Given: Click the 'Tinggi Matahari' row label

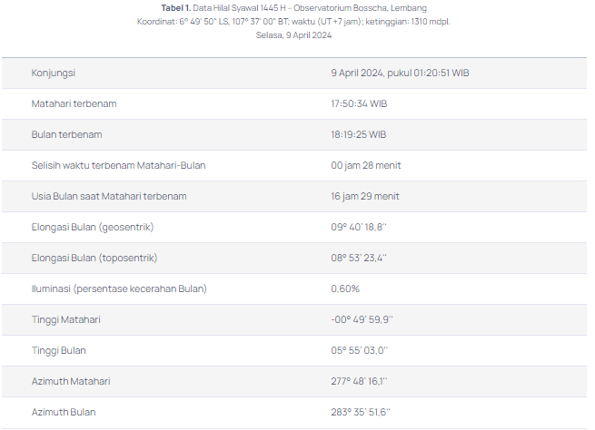Looking at the screenshot, I should pos(65,319).
